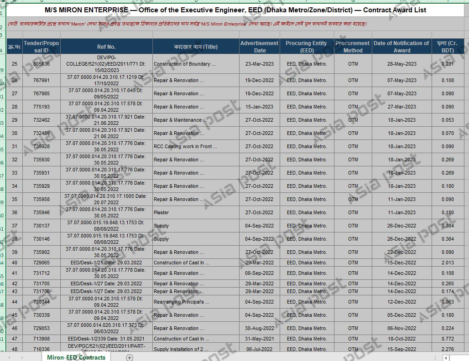Select Ref No. cell '37.07.0000.014.020.310.17.373 Dt: 06/03/2022'
This screenshot has height=361, width=469.
(106, 328)
